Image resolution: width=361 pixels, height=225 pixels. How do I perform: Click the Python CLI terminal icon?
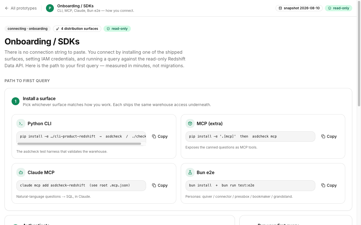21,123
